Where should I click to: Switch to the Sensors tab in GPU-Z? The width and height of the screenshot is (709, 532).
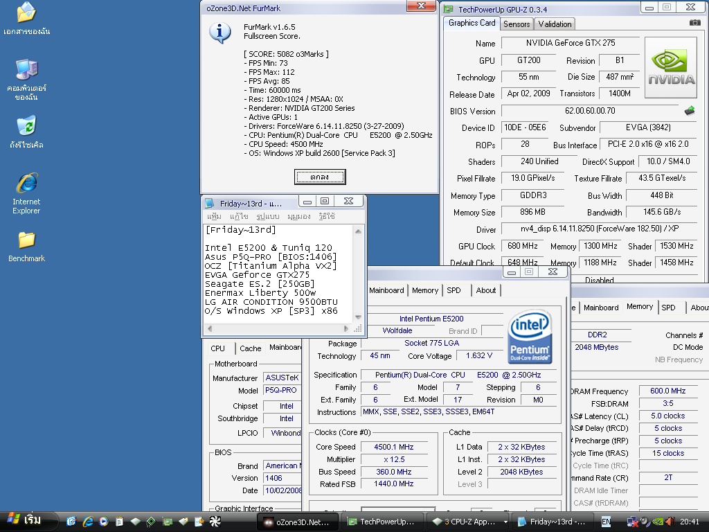517,24
